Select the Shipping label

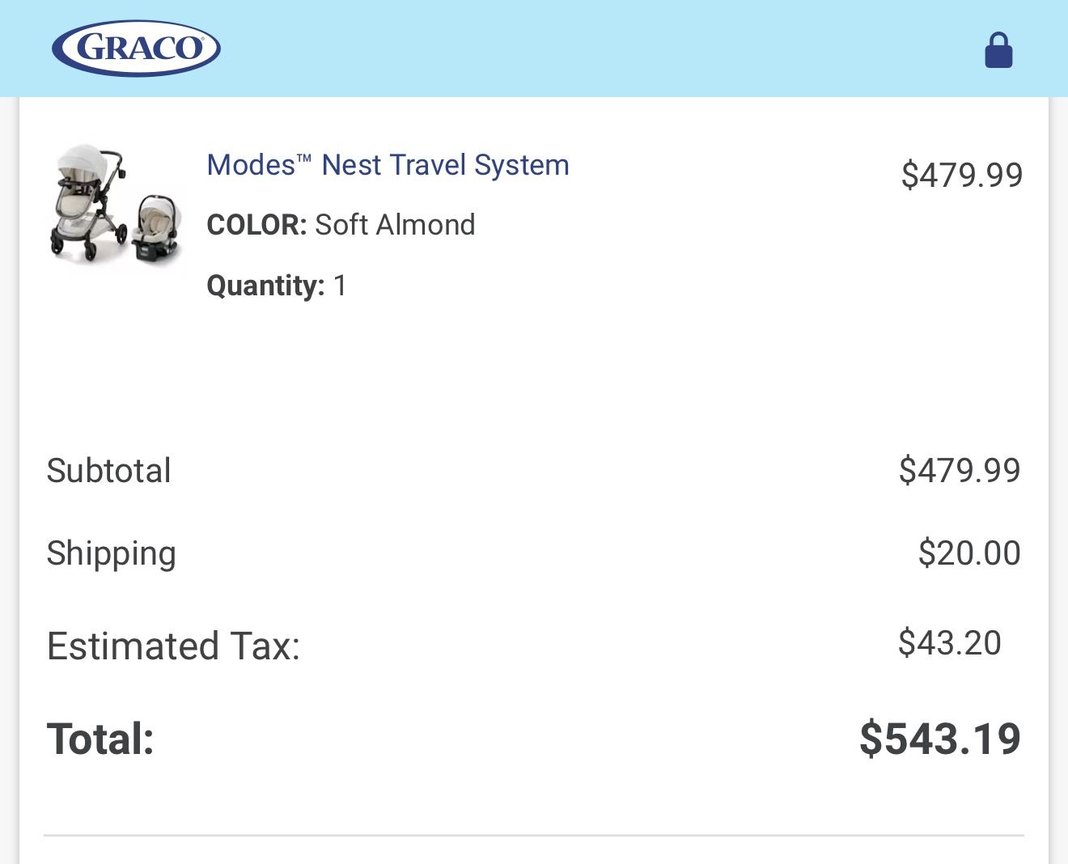[111, 553]
